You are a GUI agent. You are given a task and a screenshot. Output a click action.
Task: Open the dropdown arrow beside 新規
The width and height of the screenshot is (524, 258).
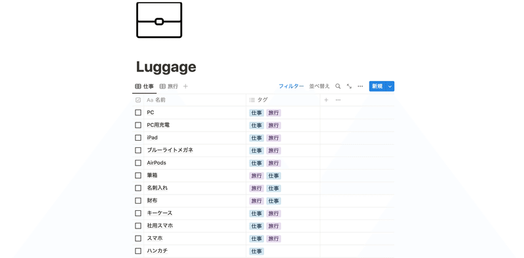(x=390, y=86)
